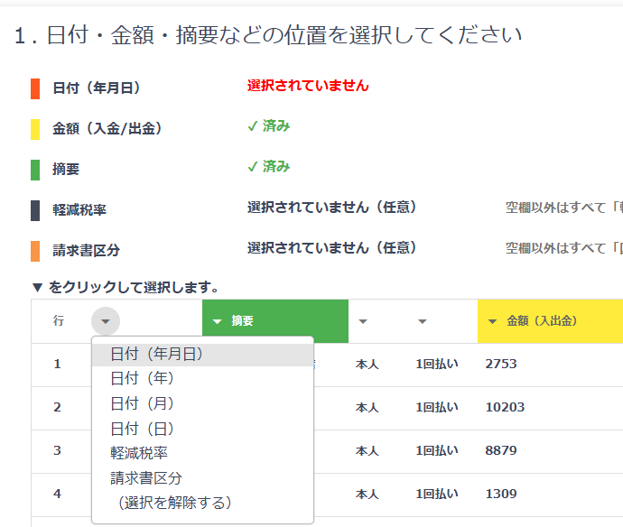
Task: Click 1回払い in row 4
Action: pyautogui.click(x=437, y=494)
